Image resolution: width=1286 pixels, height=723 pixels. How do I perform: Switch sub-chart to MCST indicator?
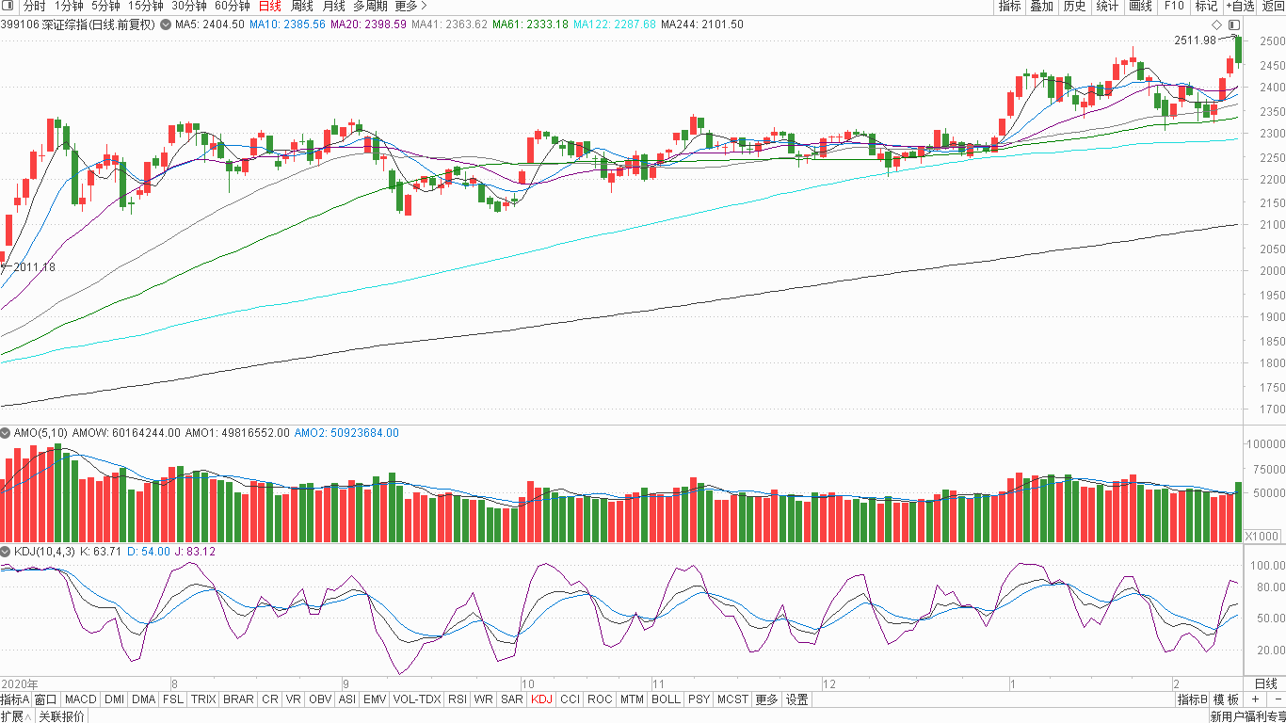(x=732, y=699)
